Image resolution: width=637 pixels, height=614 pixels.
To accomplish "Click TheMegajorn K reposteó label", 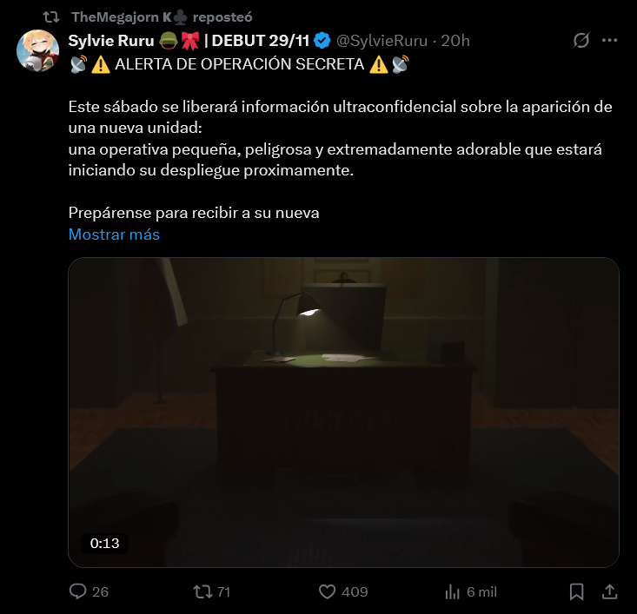I will pos(162,17).
